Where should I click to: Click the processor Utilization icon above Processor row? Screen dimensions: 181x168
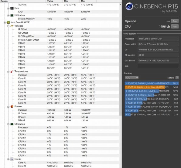tap(12, 124)
